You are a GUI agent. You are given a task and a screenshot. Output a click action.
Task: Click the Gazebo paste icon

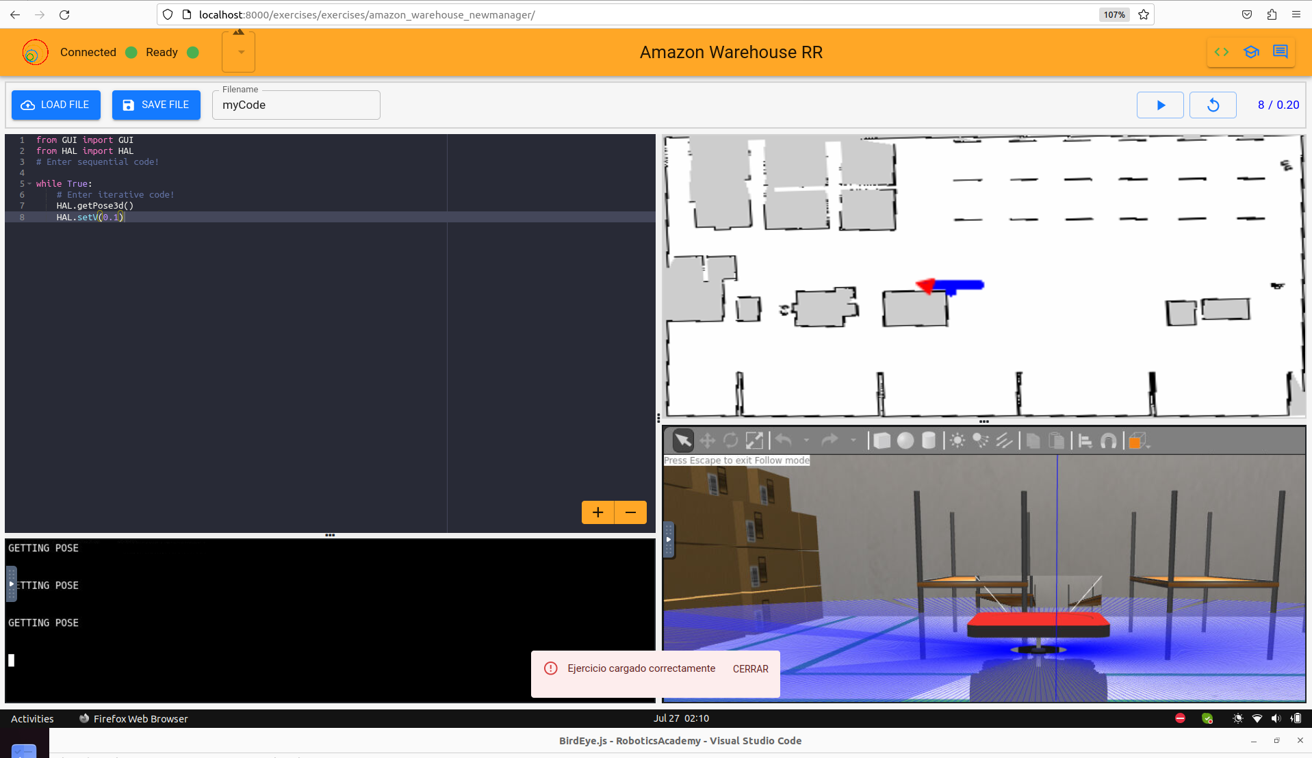1057,441
